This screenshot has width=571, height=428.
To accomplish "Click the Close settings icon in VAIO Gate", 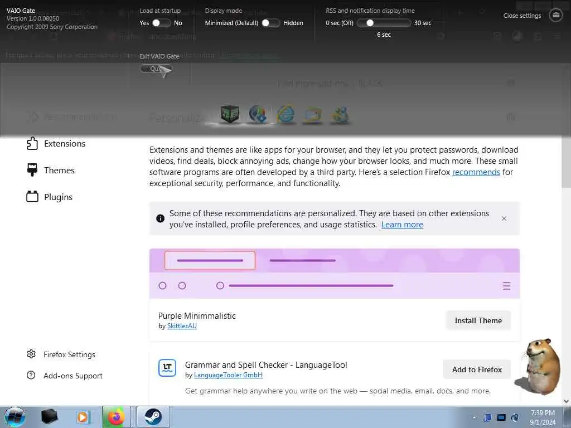I will (x=556, y=15).
